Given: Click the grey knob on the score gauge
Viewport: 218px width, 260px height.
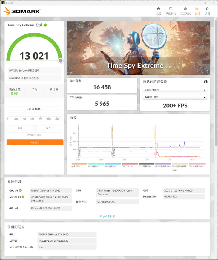Looking at the screenshot, I should tap(61, 60).
